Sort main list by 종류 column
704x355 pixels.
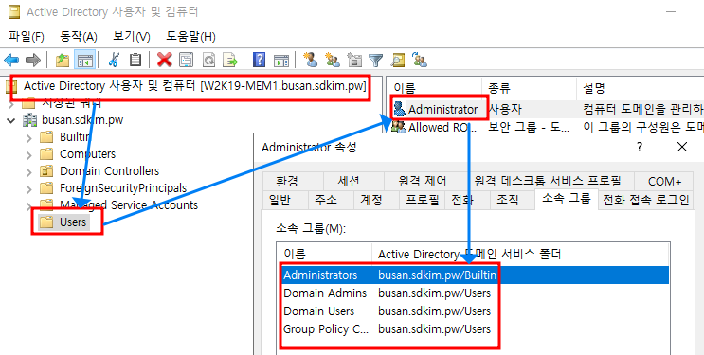[529, 88]
